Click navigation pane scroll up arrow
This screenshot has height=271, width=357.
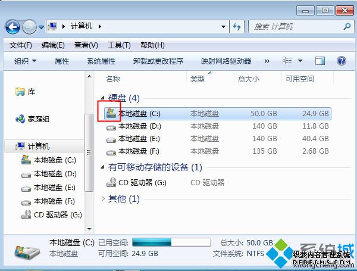89,76
